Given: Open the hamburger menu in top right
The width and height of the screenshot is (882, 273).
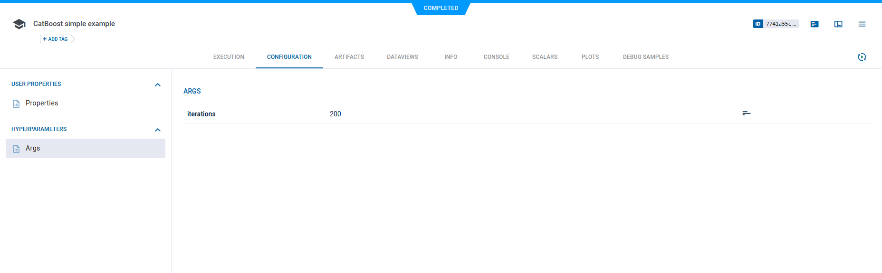Looking at the screenshot, I should coord(862,24).
